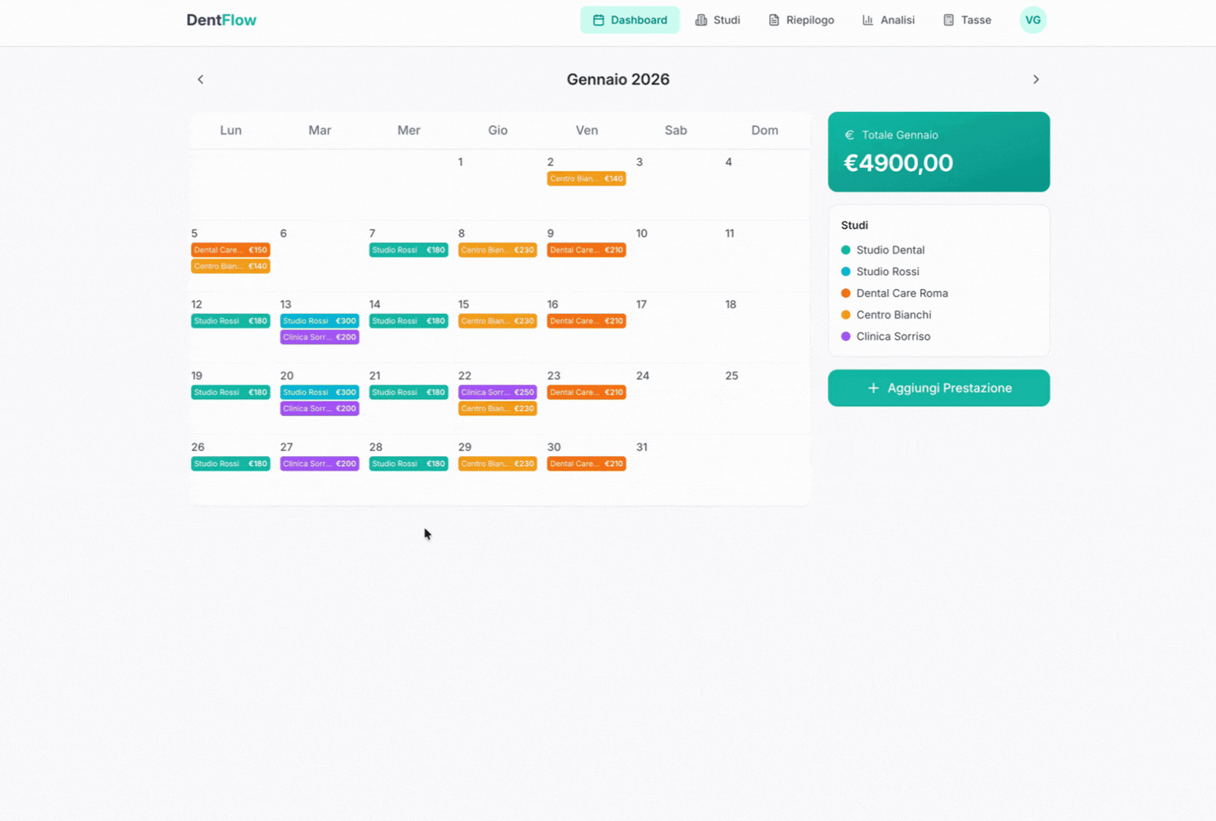
Task: Open the Analisi menu item
Action: (x=888, y=20)
